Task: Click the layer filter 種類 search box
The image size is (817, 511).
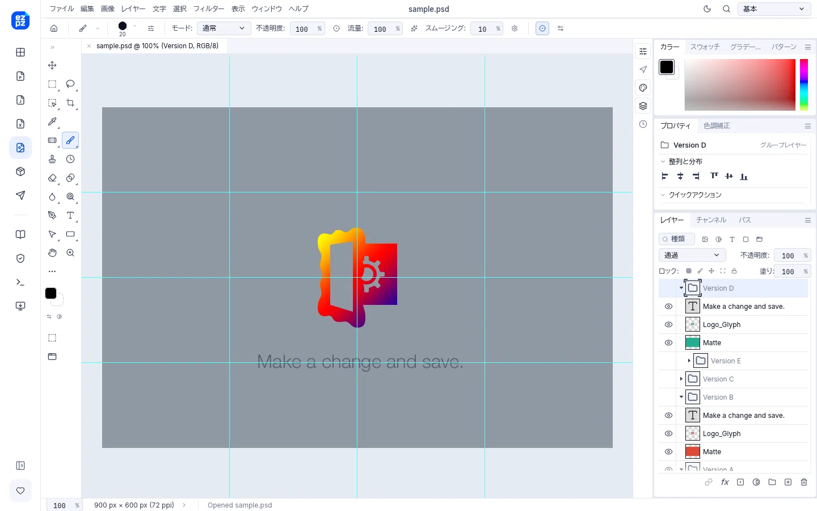Action: pos(677,239)
